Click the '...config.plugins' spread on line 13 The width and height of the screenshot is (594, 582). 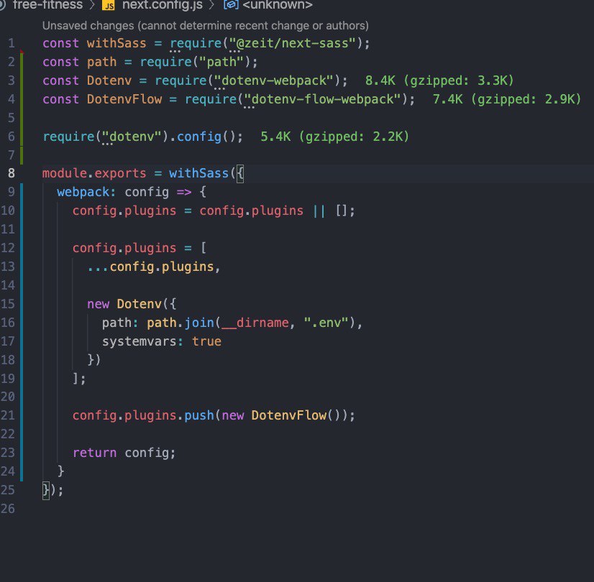point(150,267)
